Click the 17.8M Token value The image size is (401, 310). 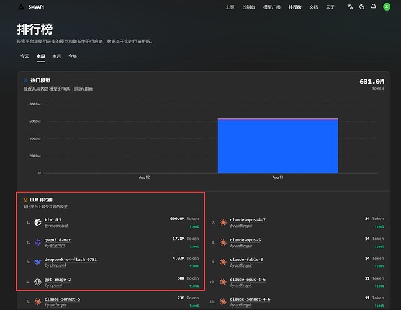tap(186, 239)
